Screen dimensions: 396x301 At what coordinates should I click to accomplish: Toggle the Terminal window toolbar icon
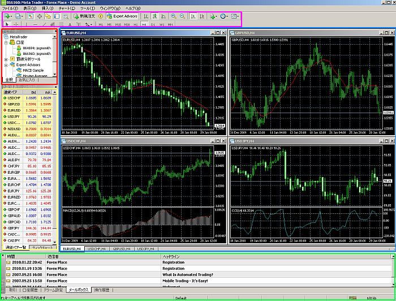tap(57, 16)
